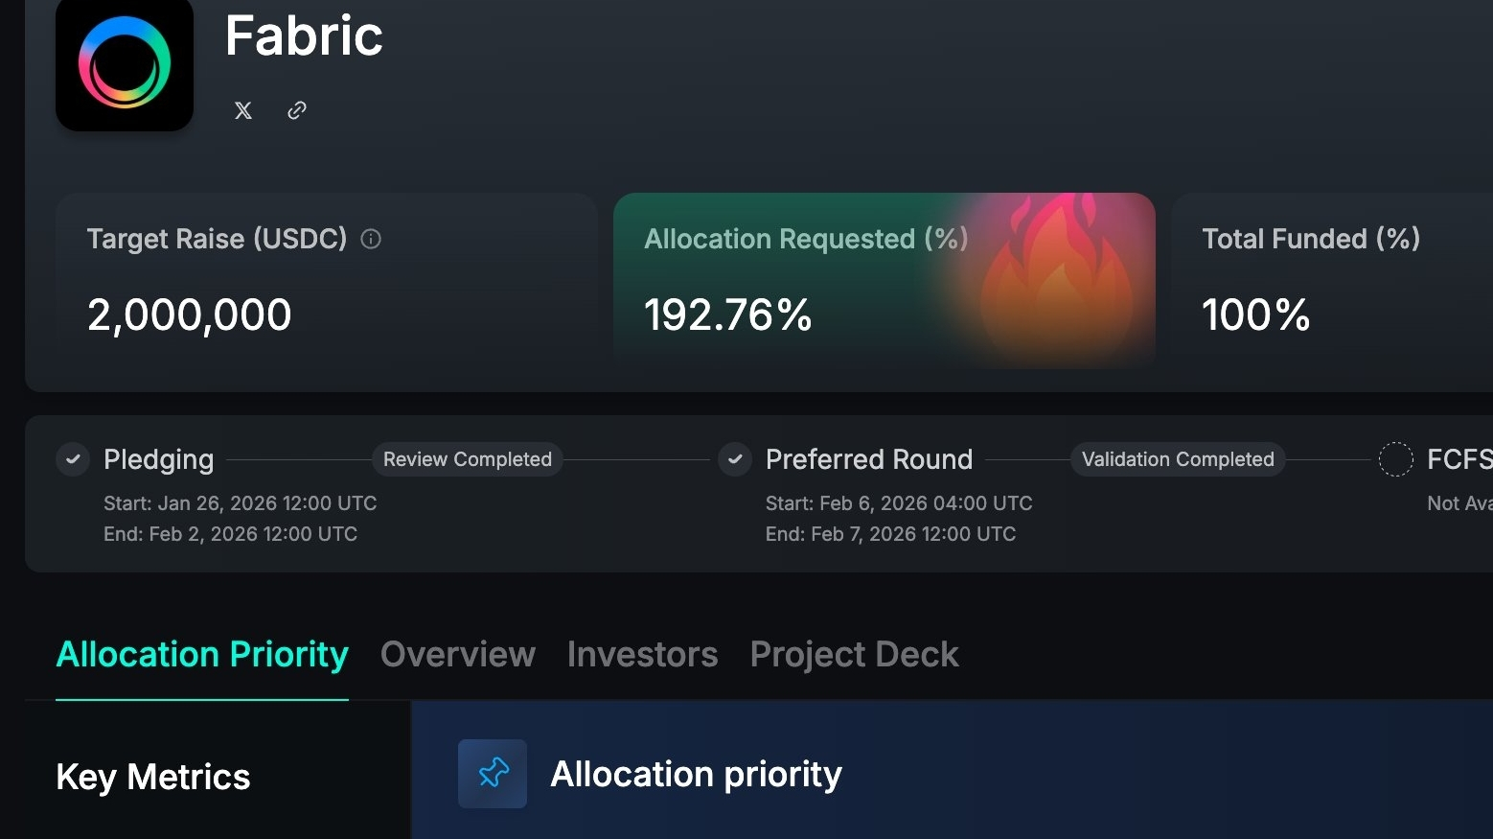
Task: Click the Pledging completed checkmark icon
Action: pos(73,459)
